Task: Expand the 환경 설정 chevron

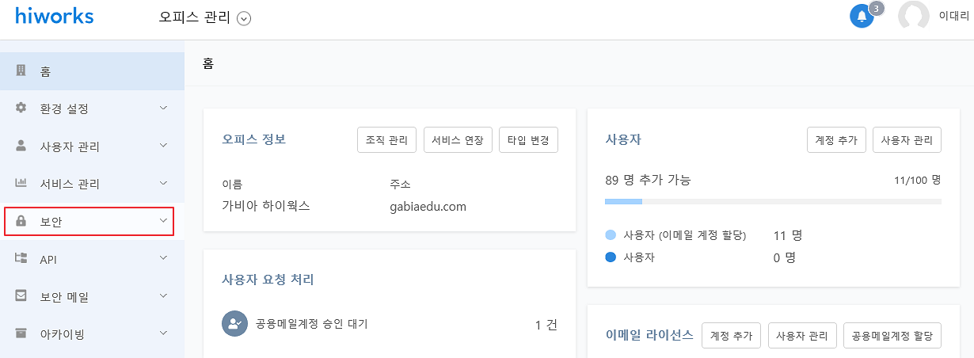Action: [163, 108]
